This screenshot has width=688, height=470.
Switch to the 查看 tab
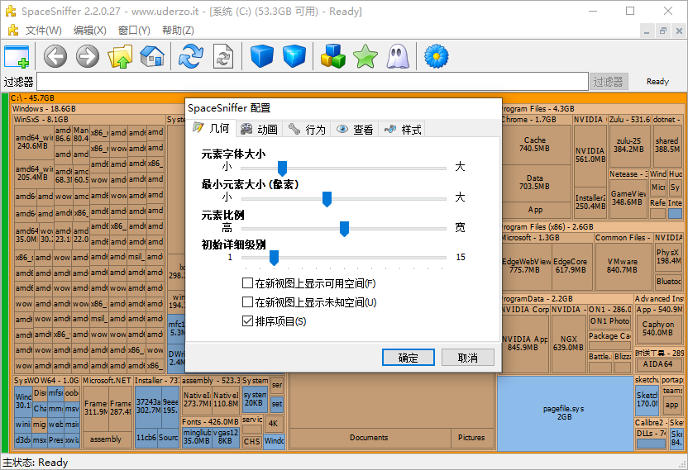pos(355,129)
